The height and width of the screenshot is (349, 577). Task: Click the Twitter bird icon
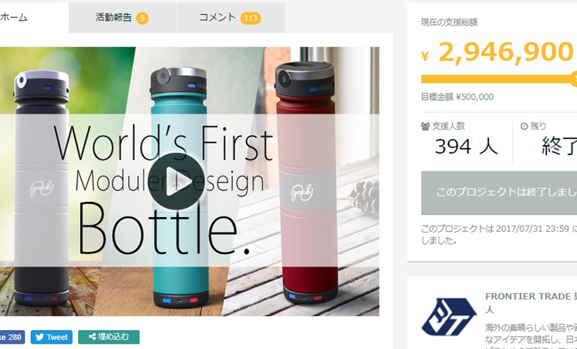(x=40, y=337)
